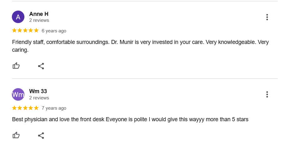
Task: Click the divider line between the two reviews
Action: [x=145, y=79]
